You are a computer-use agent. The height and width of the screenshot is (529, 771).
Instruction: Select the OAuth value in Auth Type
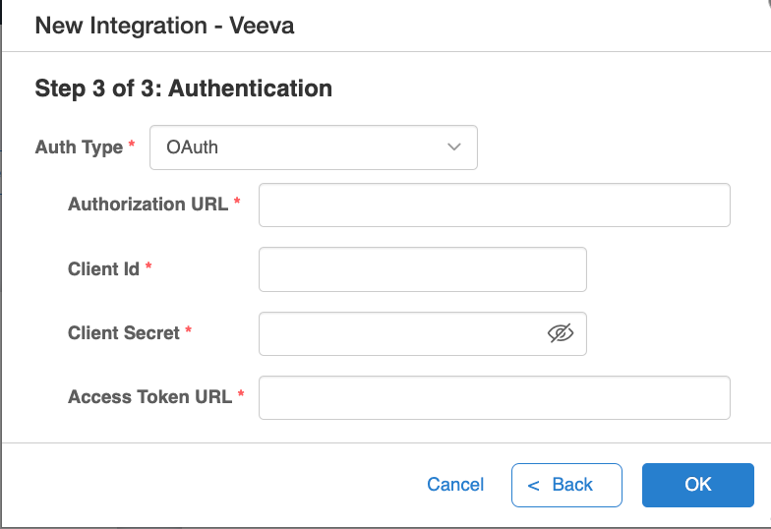tap(193, 147)
